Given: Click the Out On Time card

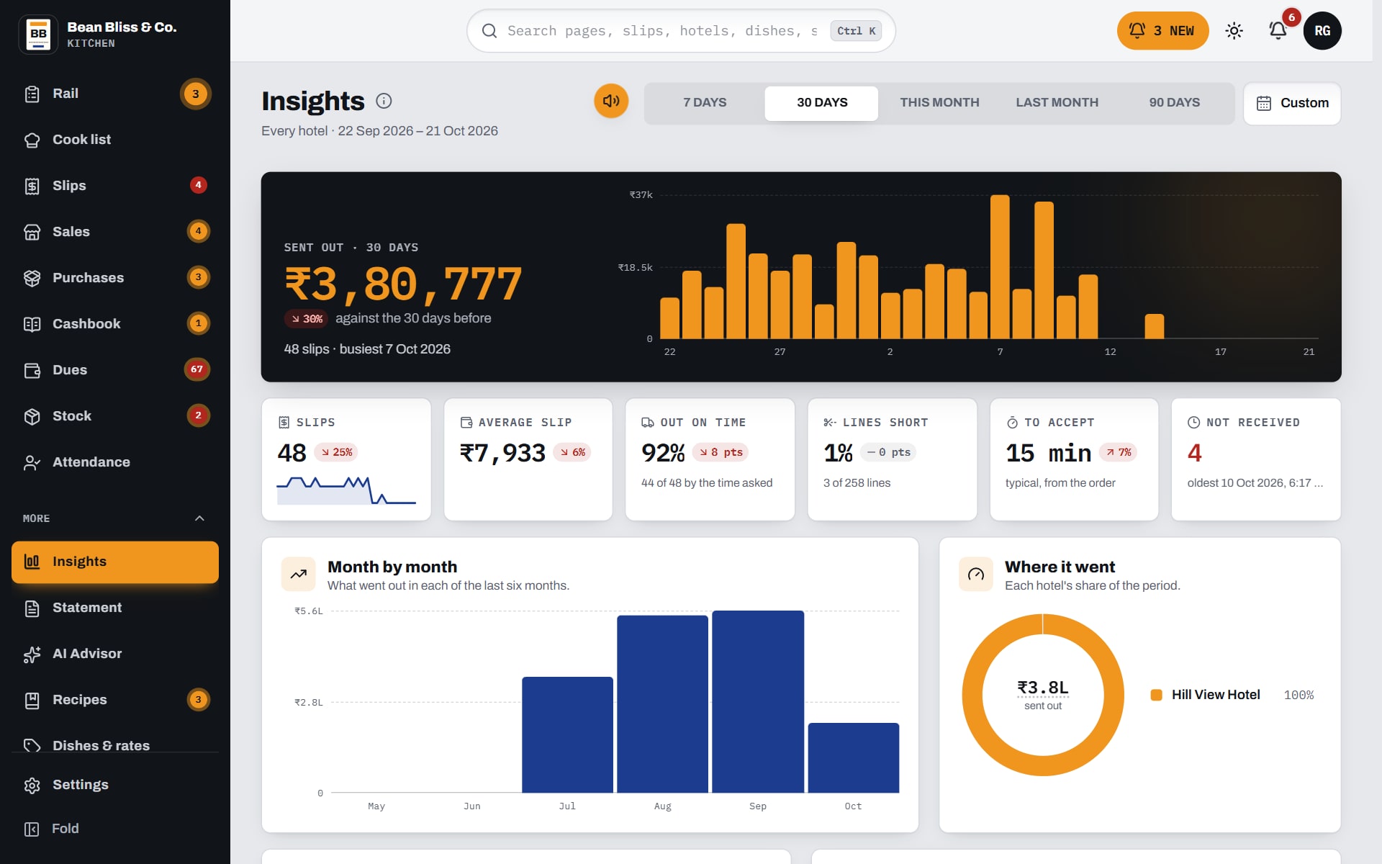Looking at the screenshot, I should coord(710,459).
